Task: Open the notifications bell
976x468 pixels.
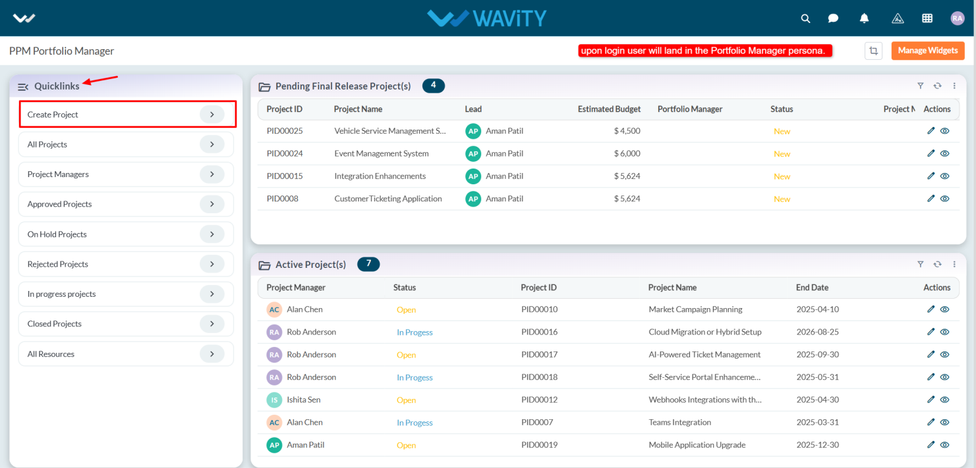Action: point(864,18)
